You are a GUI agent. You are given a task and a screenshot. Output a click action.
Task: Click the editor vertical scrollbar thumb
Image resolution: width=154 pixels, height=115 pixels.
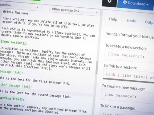(96, 67)
